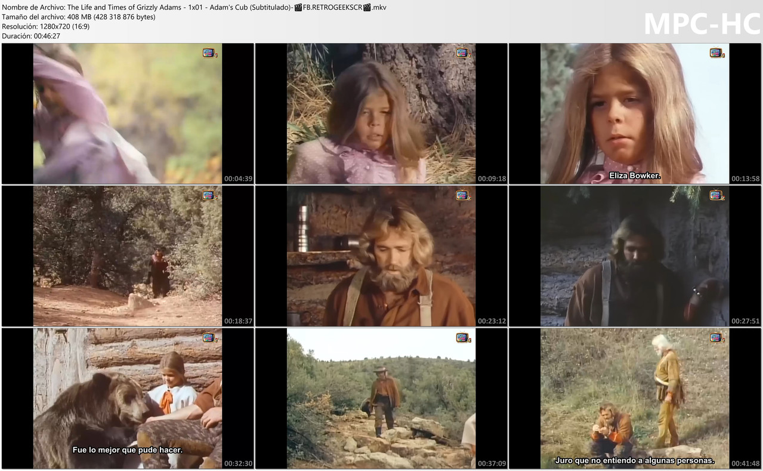Select the rocky hillside thumbnail at 00:37:09
The width and height of the screenshot is (763, 471).
pyautogui.click(x=381, y=398)
